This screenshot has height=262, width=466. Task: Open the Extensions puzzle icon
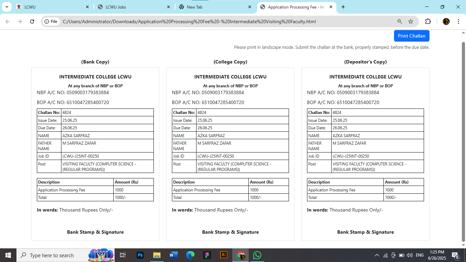428,21
